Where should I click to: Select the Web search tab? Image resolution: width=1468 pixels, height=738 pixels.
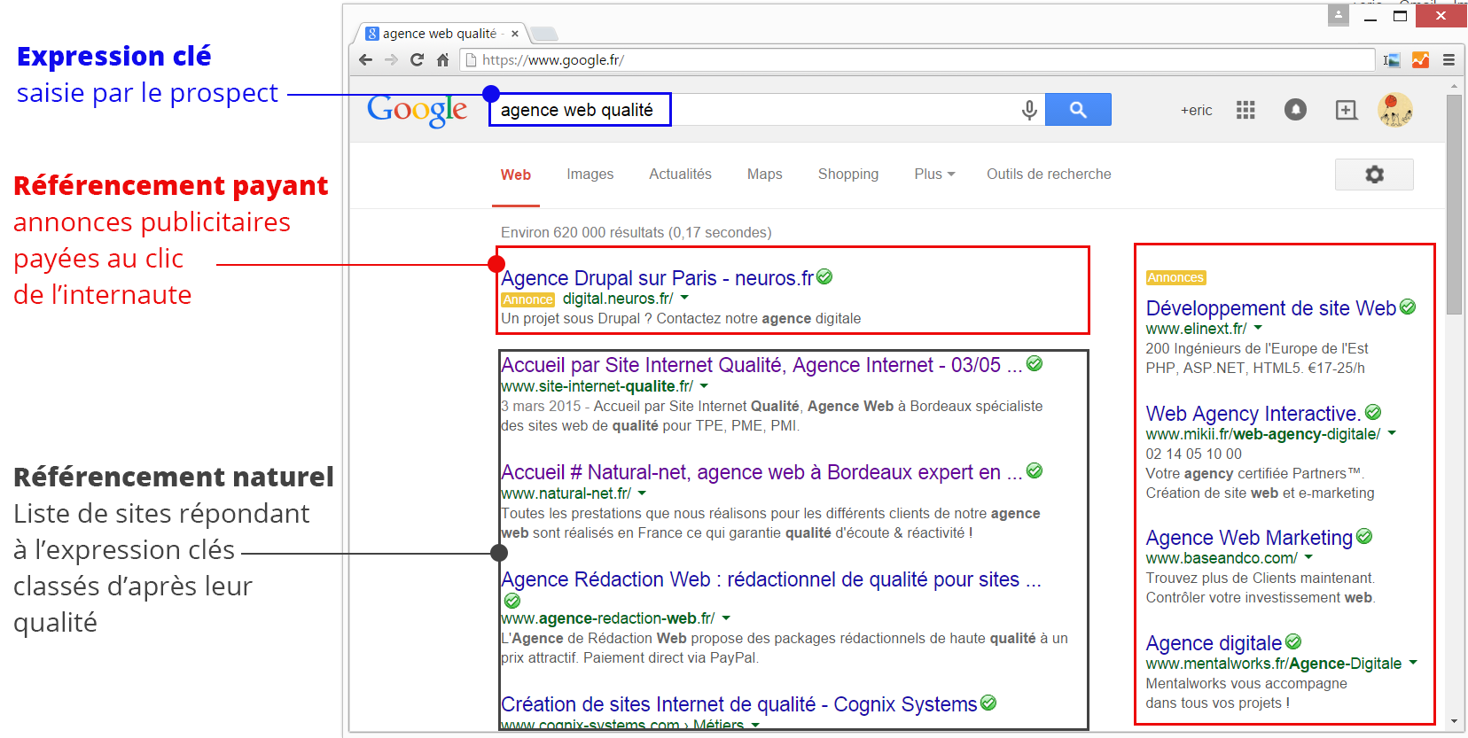pyautogui.click(x=516, y=175)
